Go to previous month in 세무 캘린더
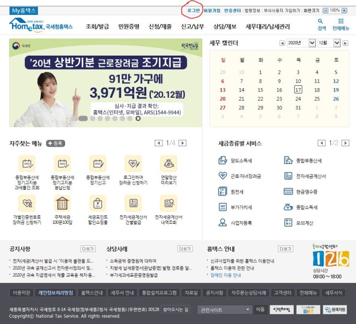Viewport: 356px width, 324px height. pyautogui.click(x=282, y=43)
